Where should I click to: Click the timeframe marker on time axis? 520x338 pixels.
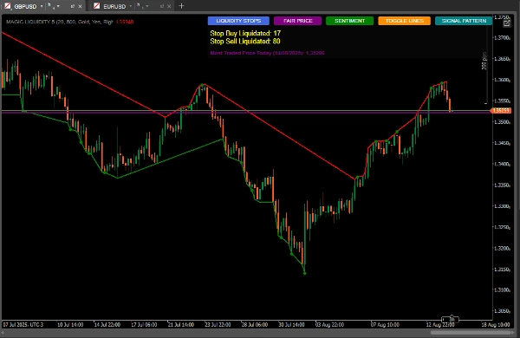click(451, 320)
